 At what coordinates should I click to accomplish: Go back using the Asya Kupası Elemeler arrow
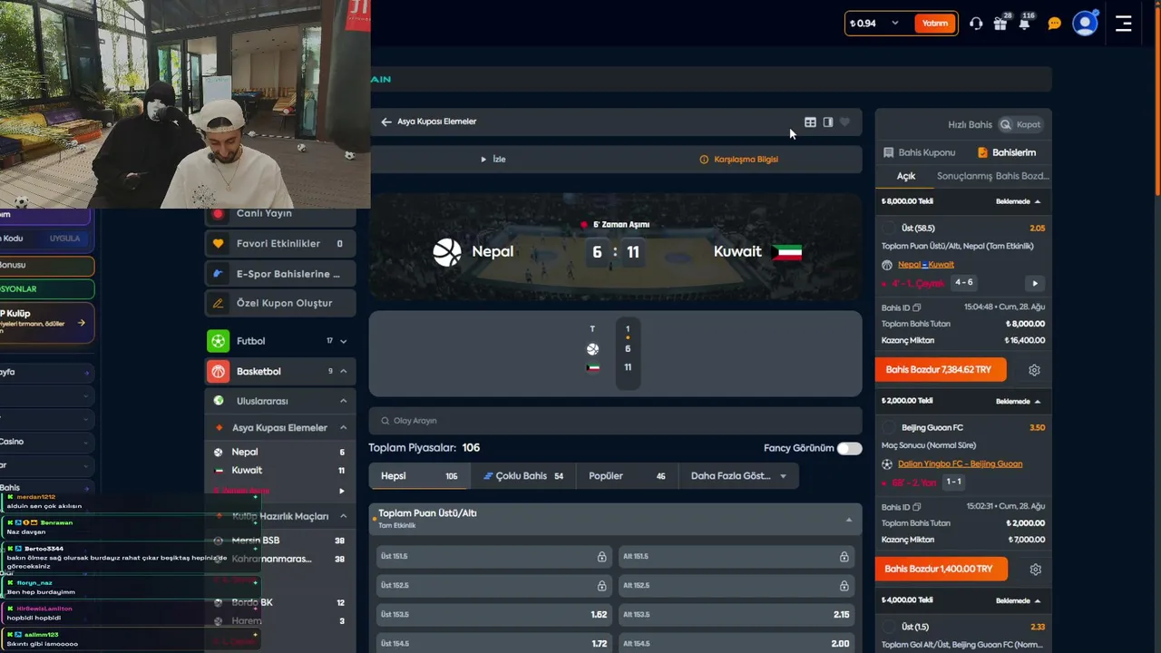[x=386, y=122]
